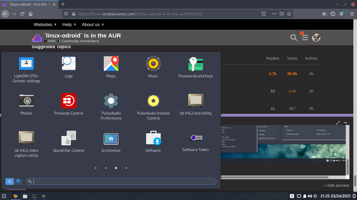The image size is (357, 200).
Task: Sort topics by Replies column
Action: (273, 58)
